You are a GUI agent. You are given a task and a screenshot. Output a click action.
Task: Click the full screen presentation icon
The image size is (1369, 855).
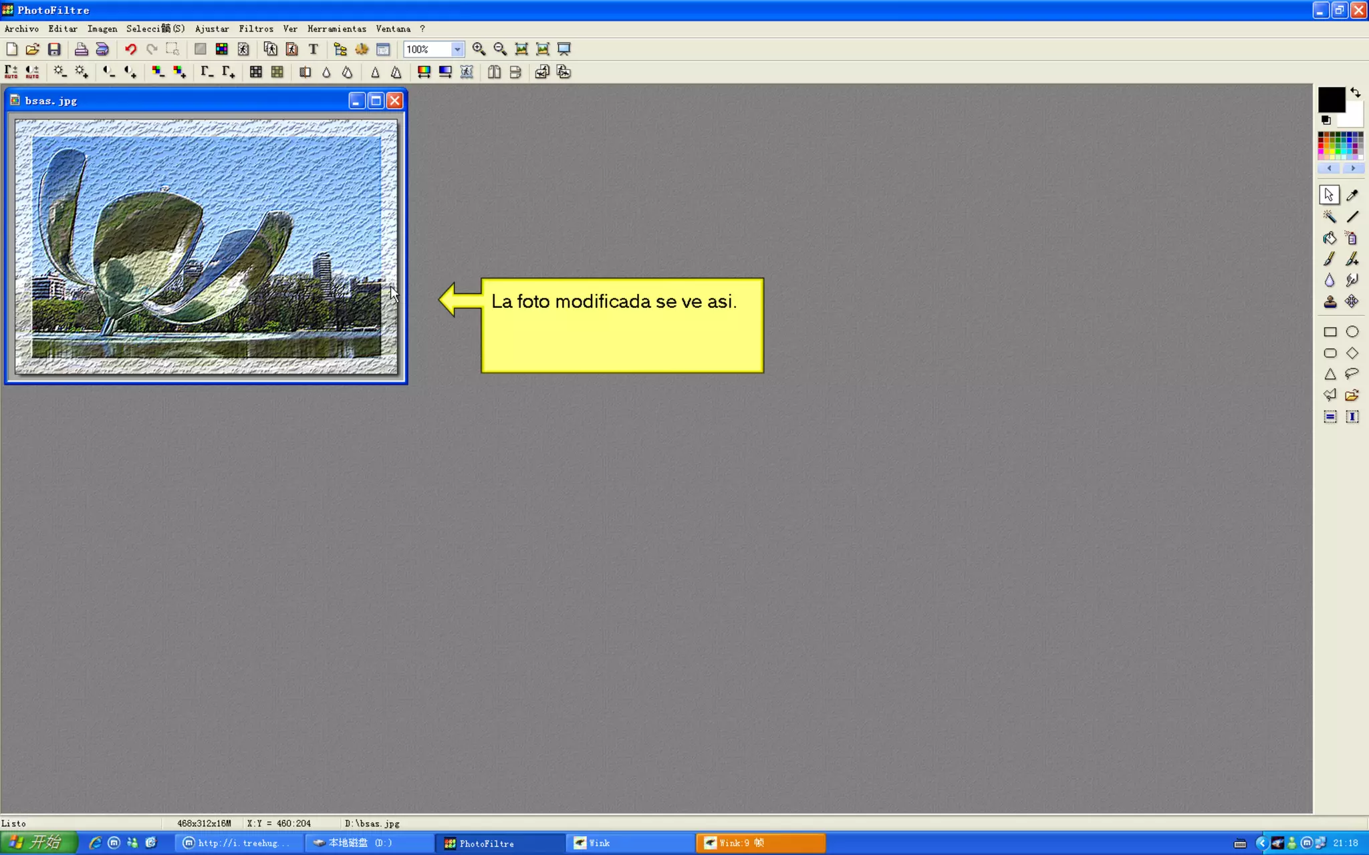point(564,49)
